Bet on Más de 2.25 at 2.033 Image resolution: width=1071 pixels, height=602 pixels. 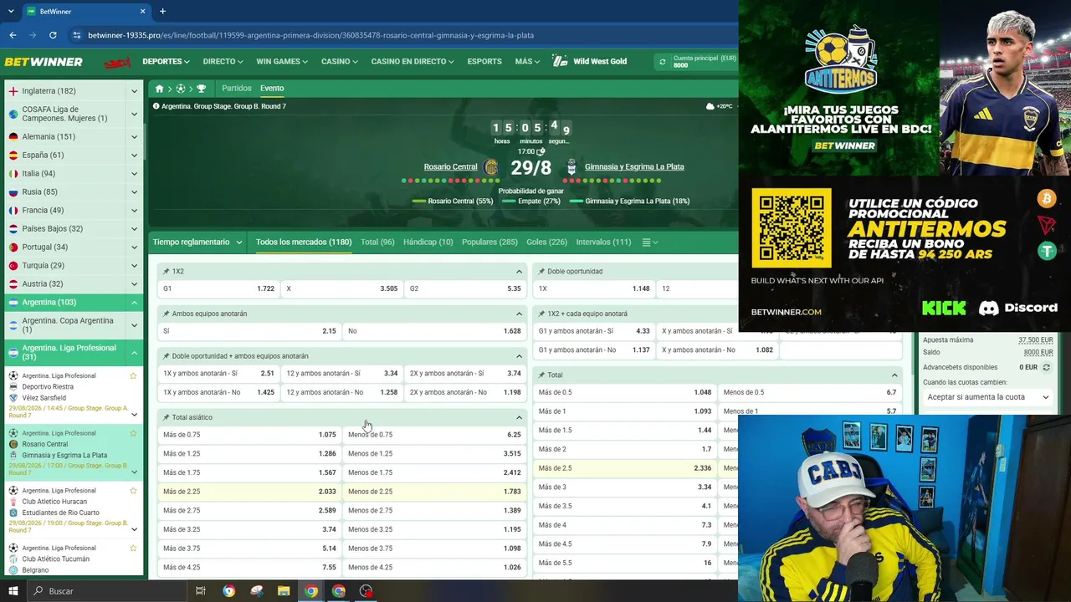click(x=249, y=492)
